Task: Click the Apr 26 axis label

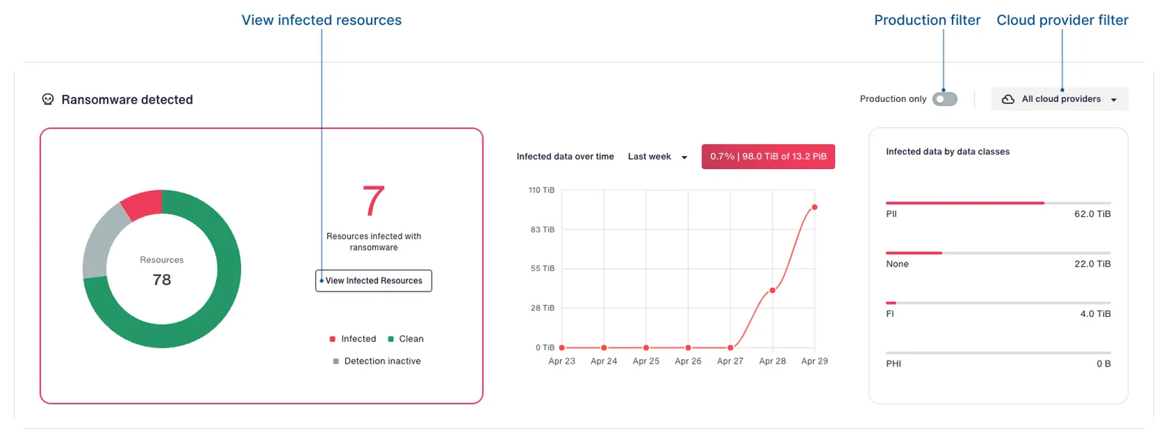Action: coord(688,361)
